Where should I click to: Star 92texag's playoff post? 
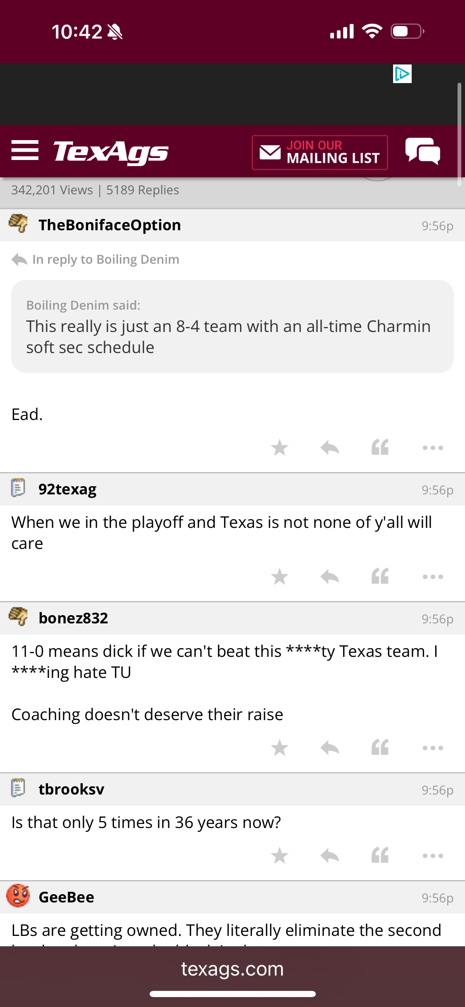[x=279, y=577]
